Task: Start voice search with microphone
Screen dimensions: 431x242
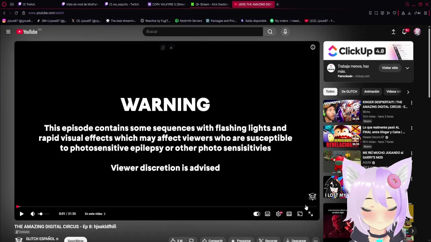Action: [285, 32]
